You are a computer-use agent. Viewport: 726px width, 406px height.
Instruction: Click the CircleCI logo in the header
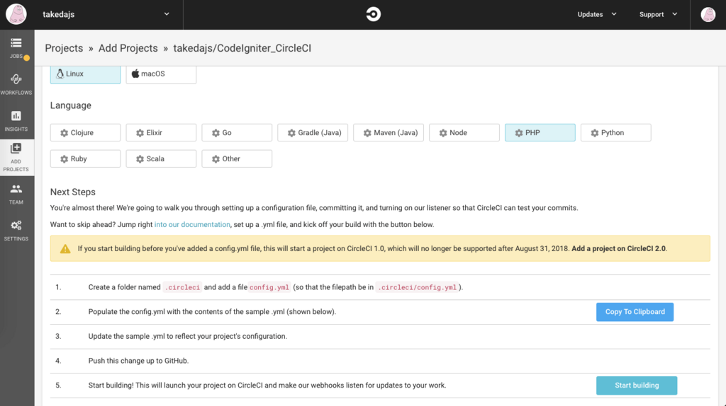click(373, 14)
